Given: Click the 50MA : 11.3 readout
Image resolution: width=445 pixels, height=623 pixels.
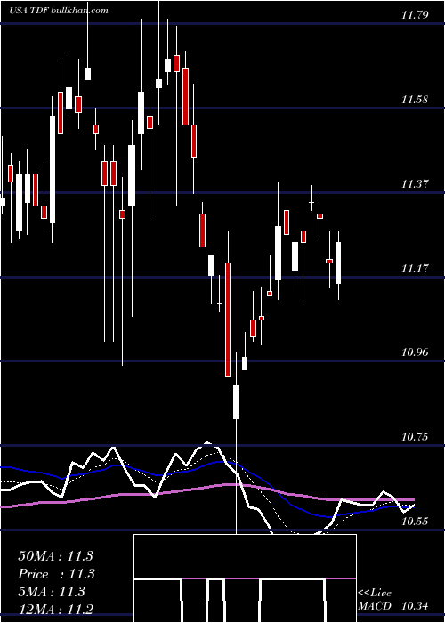Looking at the screenshot, I should pyautogui.click(x=55, y=556).
